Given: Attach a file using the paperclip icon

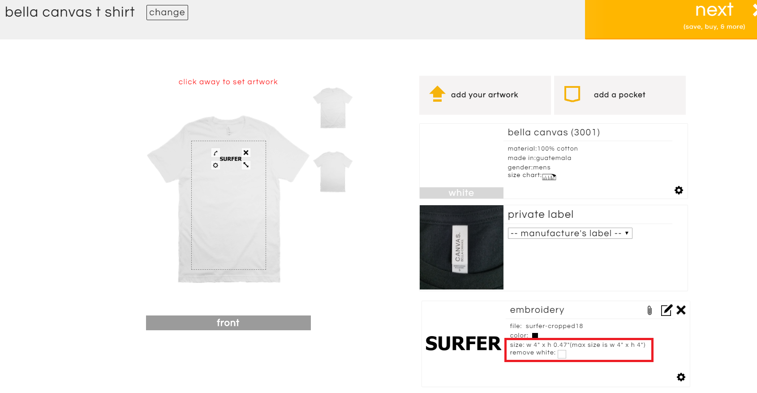Looking at the screenshot, I should pyautogui.click(x=649, y=310).
